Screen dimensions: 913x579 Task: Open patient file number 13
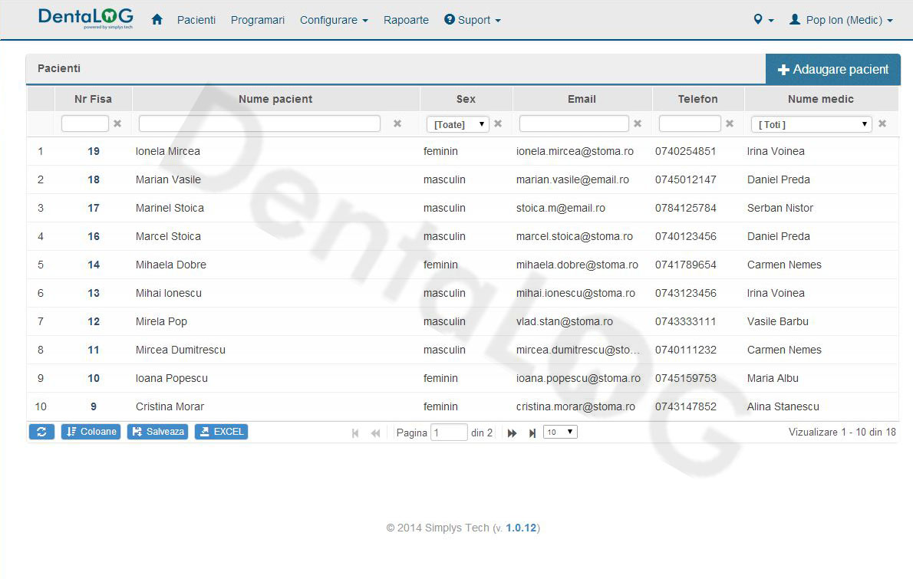(x=94, y=293)
